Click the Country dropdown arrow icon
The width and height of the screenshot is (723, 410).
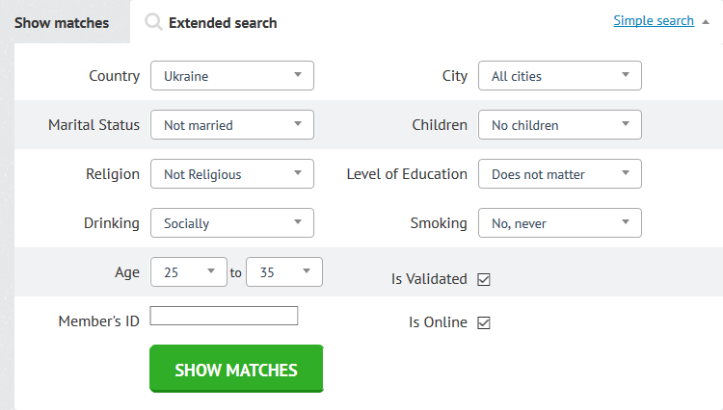pyautogui.click(x=298, y=74)
